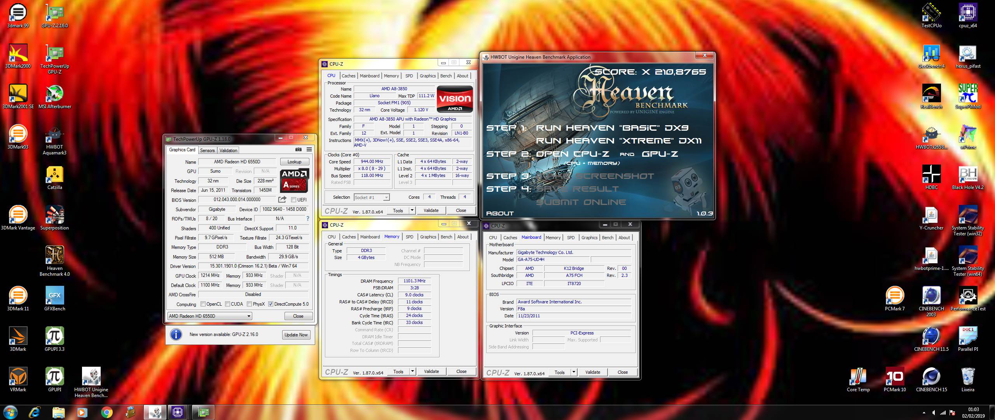Screen dimensions: 995x420
Task: Toggle UEFI checkbox in GPU-Z
Action: click(x=294, y=200)
